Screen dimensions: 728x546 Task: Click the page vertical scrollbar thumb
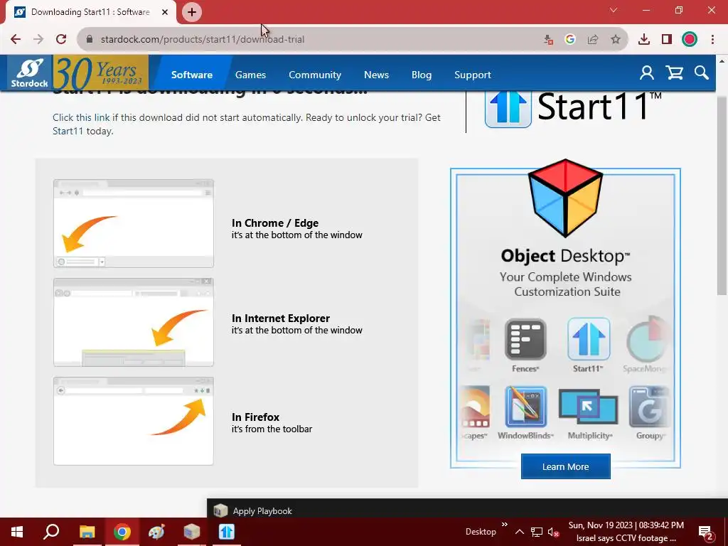721,195
